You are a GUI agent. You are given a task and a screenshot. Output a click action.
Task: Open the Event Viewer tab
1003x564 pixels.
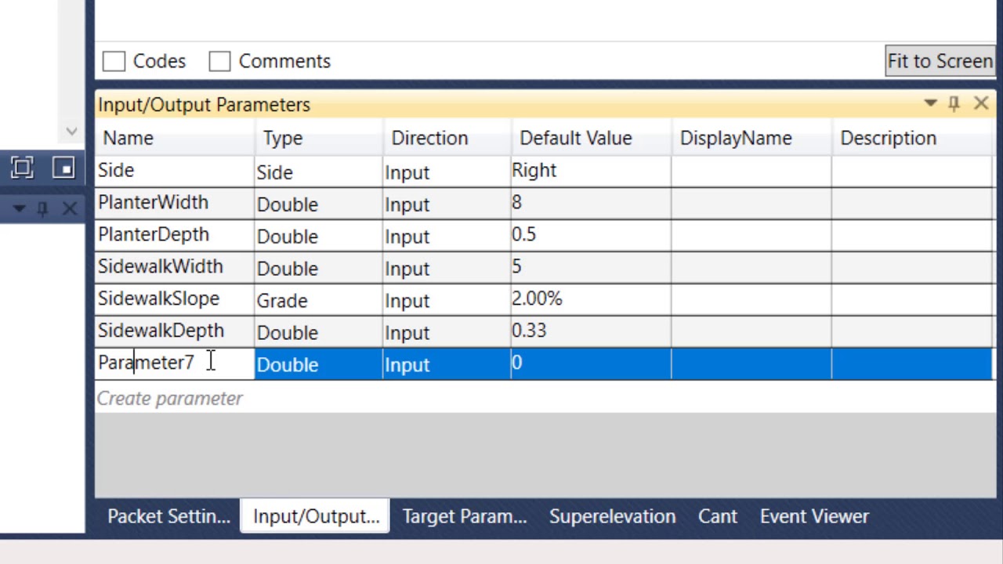(814, 516)
